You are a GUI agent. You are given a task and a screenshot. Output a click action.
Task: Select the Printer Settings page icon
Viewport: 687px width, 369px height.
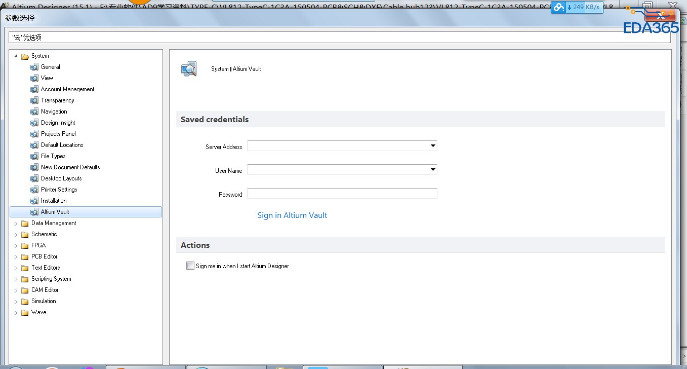34,190
